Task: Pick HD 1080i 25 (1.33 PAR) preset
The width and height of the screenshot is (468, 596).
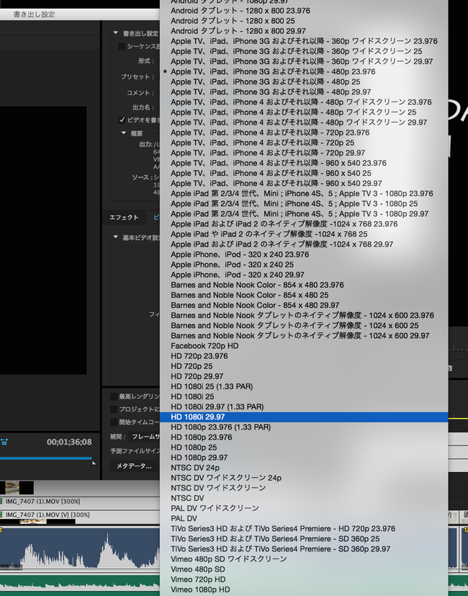Action: point(304,386)
